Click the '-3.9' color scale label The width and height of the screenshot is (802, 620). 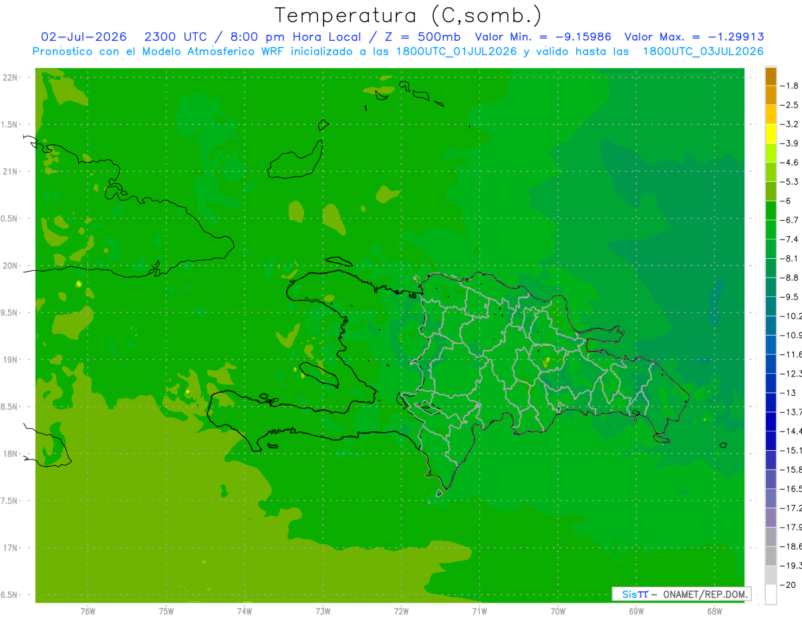(789, 143)
